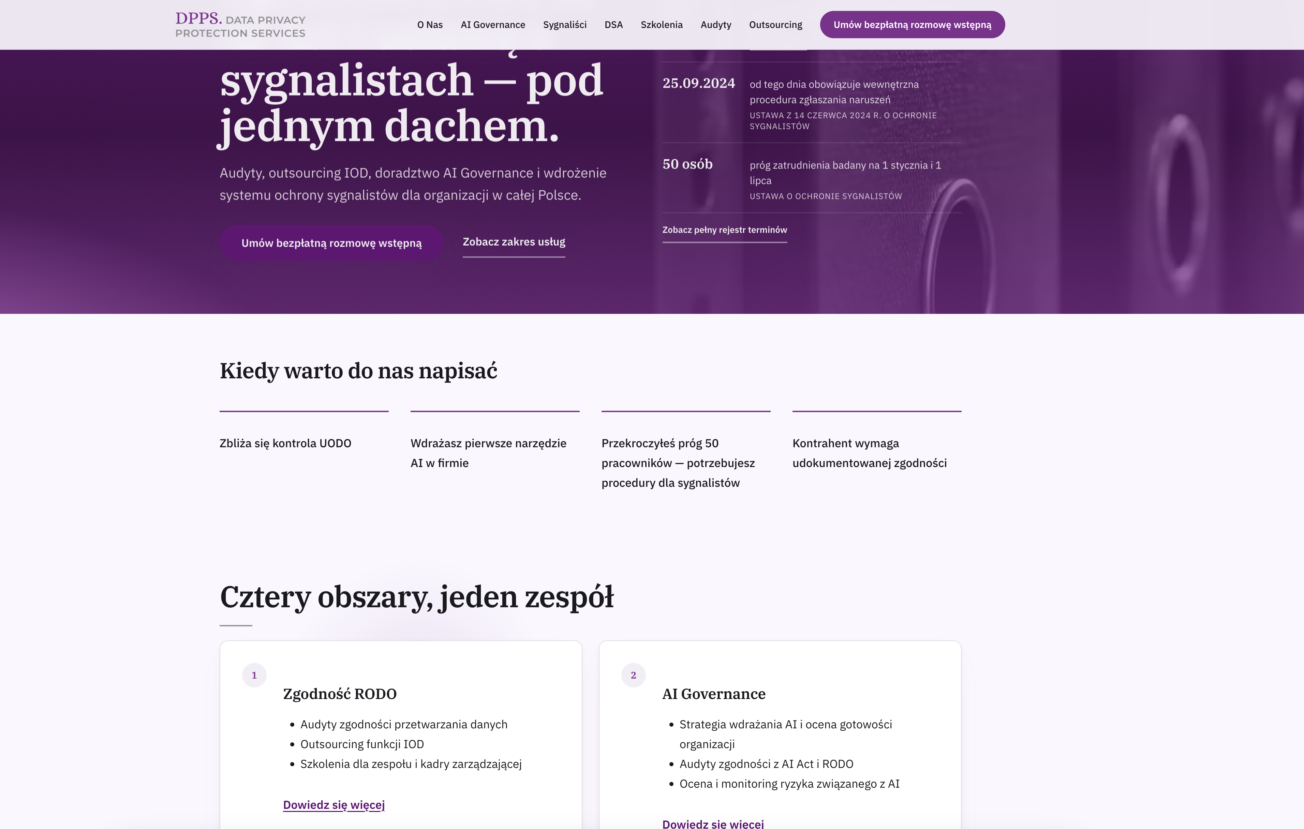The width and height of the screenshot is (1304, 829).
Task: Open Outsourcing in the header menu
Action: coord(775,25)
